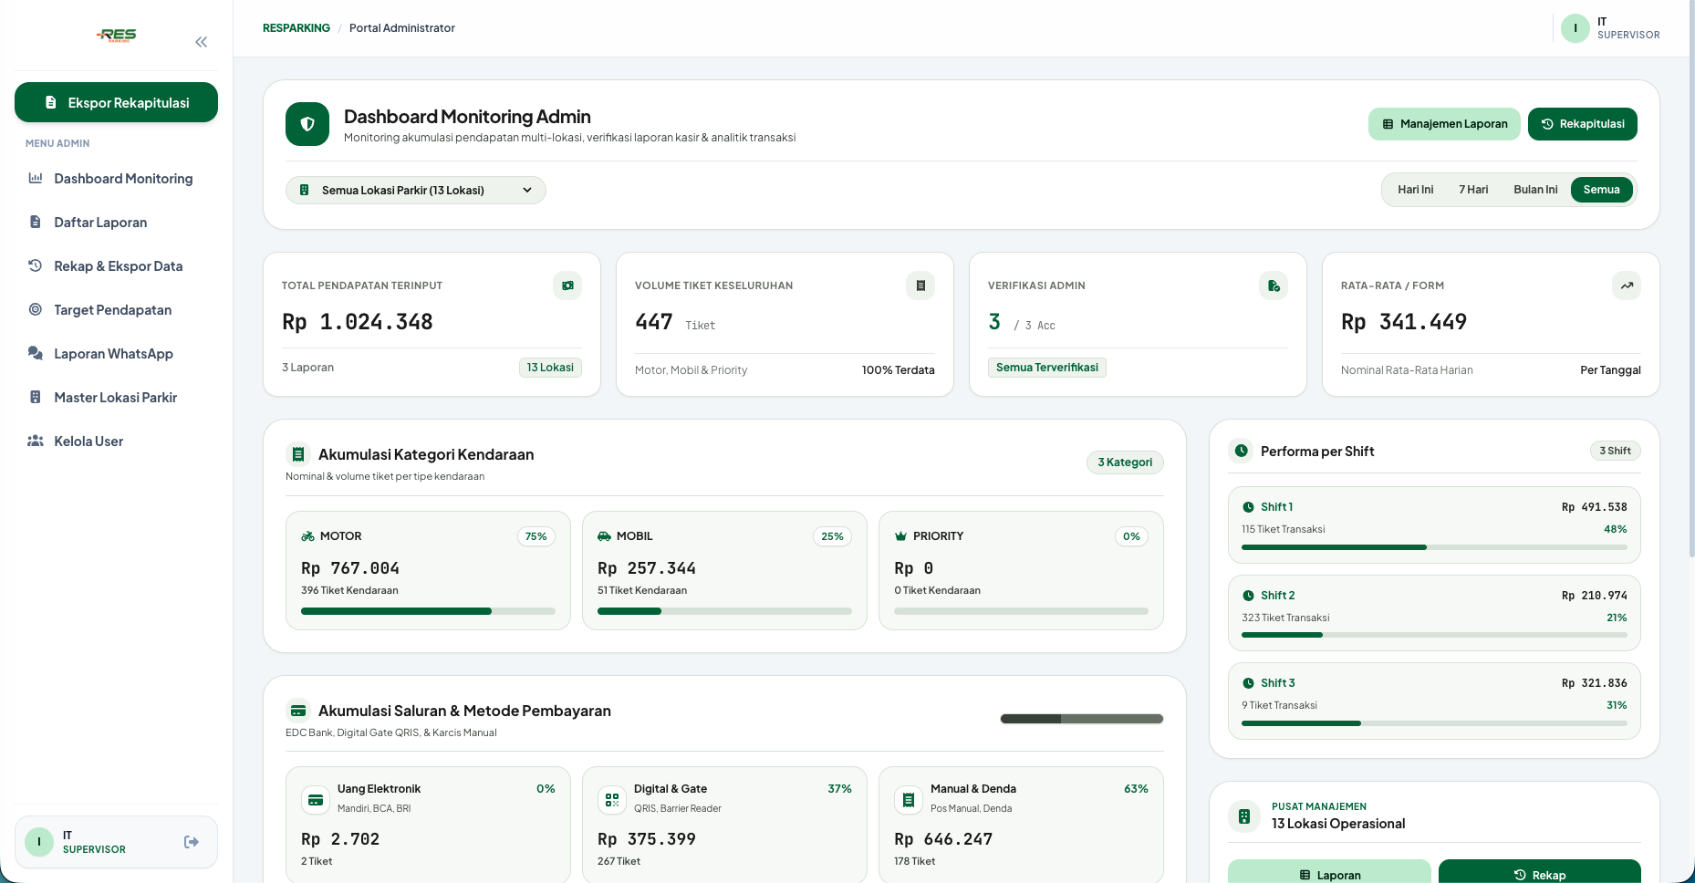Open Kelola User menu
The image size is (1695, 883).
117,441
